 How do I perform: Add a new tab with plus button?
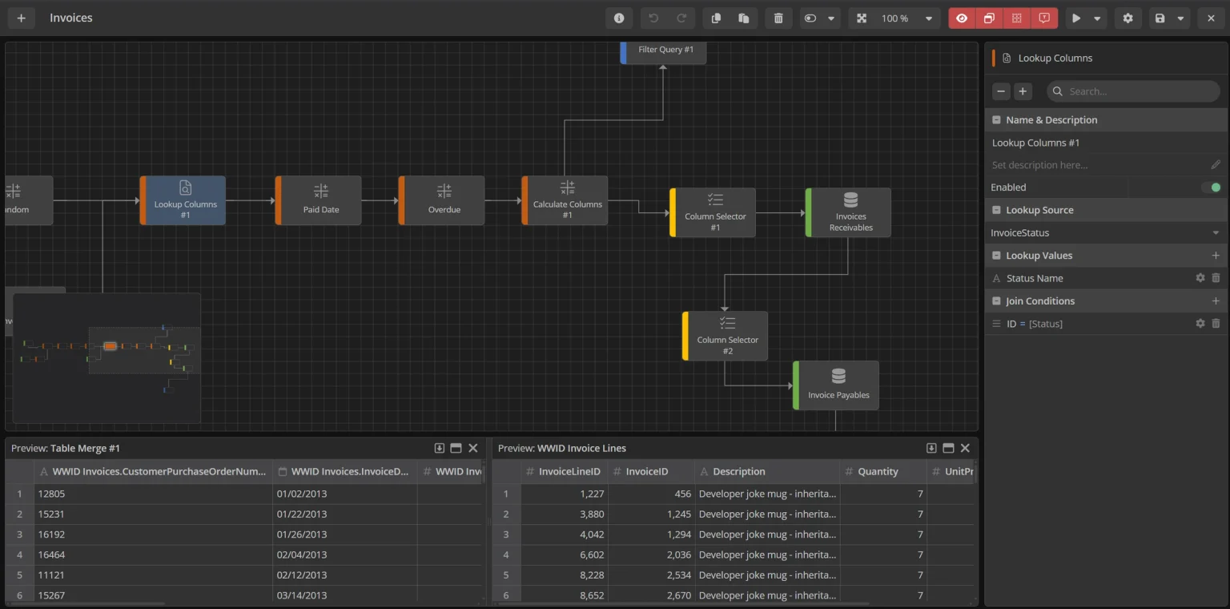[21, 18]
